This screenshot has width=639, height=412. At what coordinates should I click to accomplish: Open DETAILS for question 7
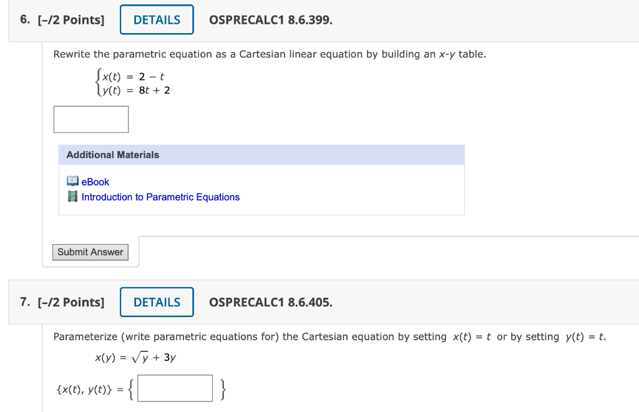pos(156,302)
